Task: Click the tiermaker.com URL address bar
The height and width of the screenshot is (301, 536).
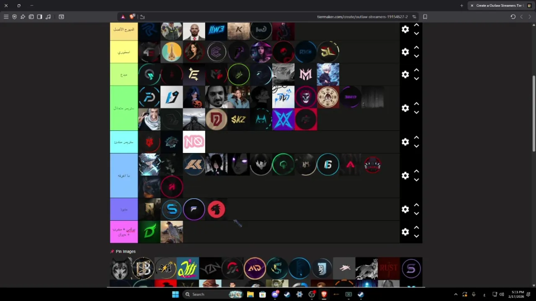Action: click(362, 17)
